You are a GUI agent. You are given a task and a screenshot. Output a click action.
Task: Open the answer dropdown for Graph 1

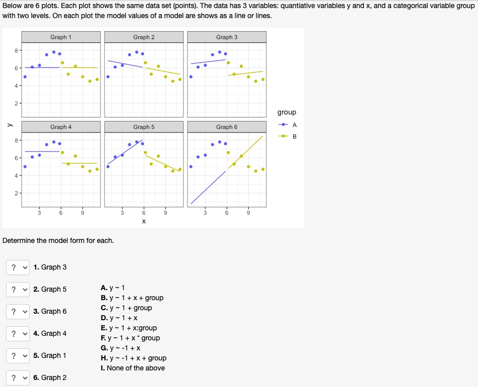point(18,355)
